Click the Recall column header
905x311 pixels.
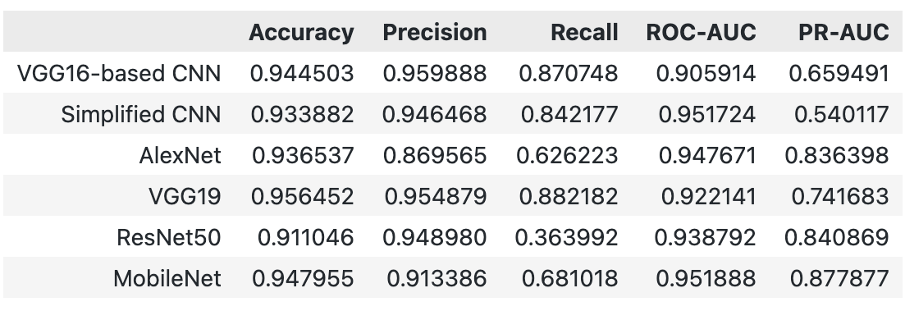click(x=584, y=32)
